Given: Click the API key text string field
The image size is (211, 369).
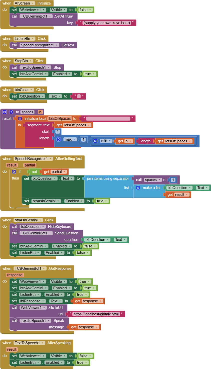Looking at the screenshot, I should [x=107, y=23].
